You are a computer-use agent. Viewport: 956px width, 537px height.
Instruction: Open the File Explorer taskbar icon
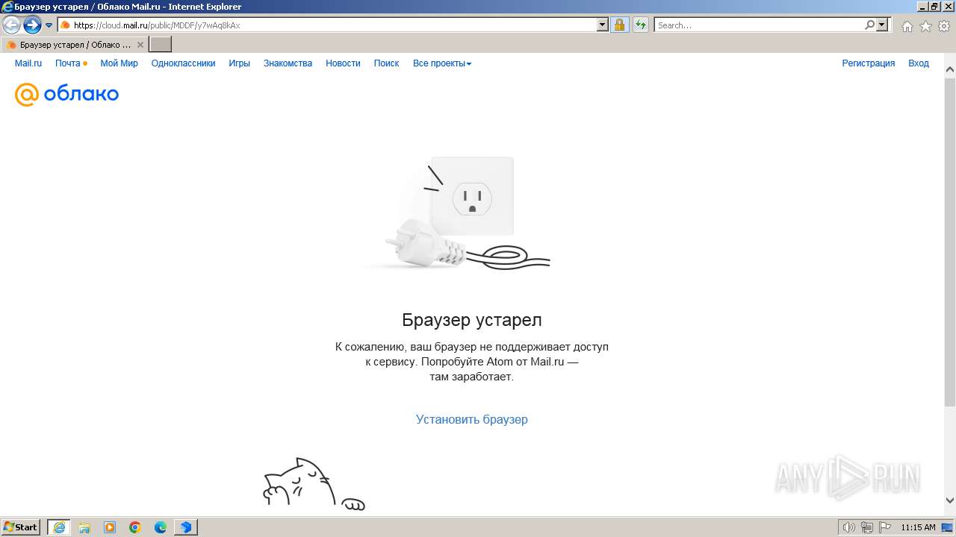coord(84,527)
